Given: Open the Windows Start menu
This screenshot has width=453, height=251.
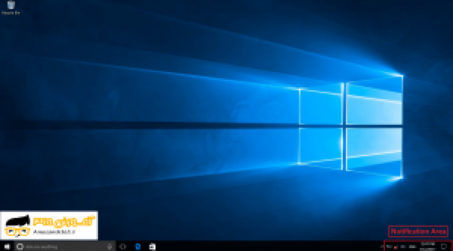Looking at the screenshot, I should (x=7, y=247).
